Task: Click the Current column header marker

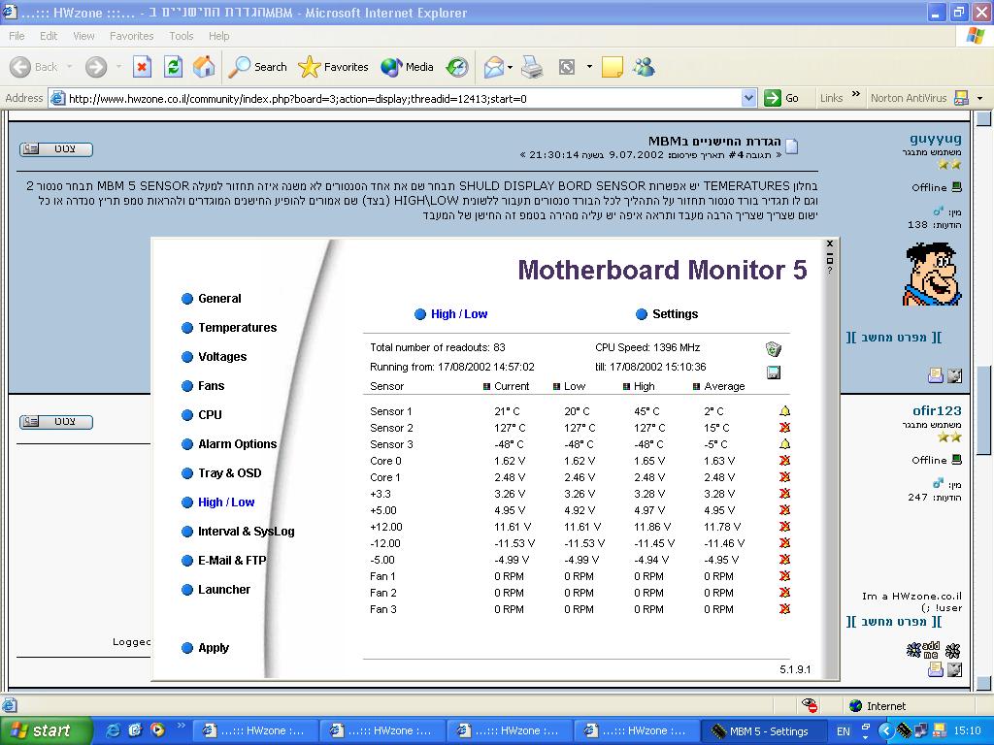Action: [487, 386]
